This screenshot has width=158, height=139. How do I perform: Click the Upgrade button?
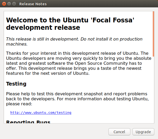tap(143, 132)
